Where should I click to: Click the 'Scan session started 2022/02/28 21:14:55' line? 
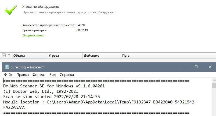click(52, 97)
